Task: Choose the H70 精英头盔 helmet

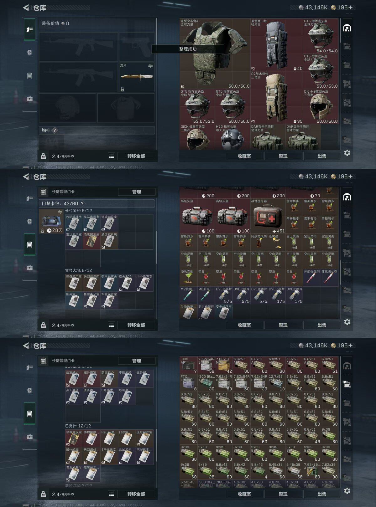Action: [x=232, y=137]
